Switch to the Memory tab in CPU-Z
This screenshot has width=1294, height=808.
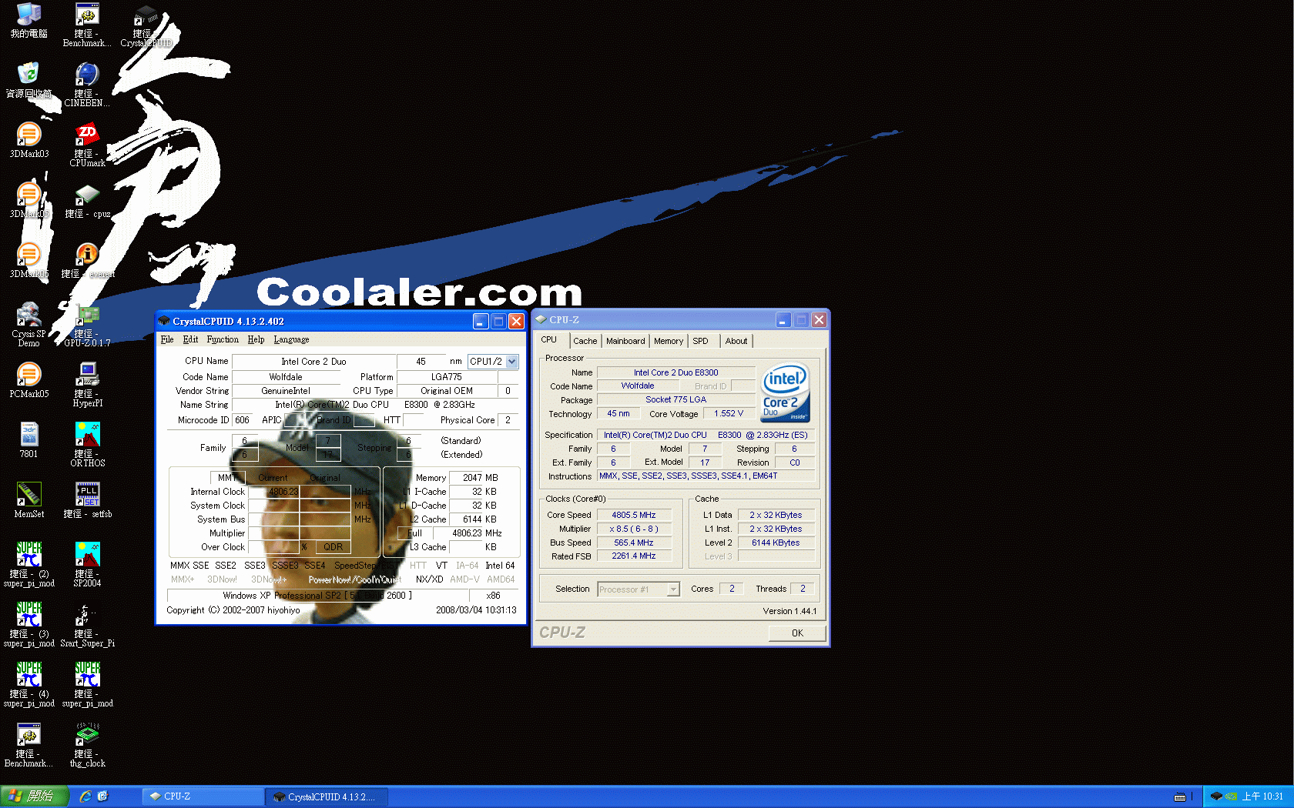(x=669, y=341)
